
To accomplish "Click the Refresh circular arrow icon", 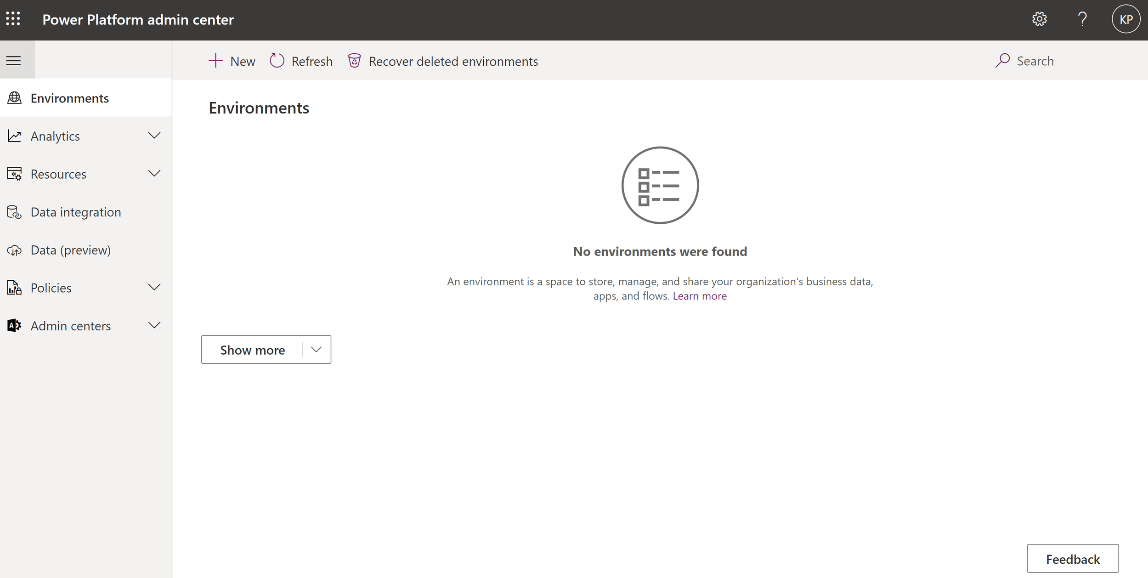I will (x=277, y=61).
